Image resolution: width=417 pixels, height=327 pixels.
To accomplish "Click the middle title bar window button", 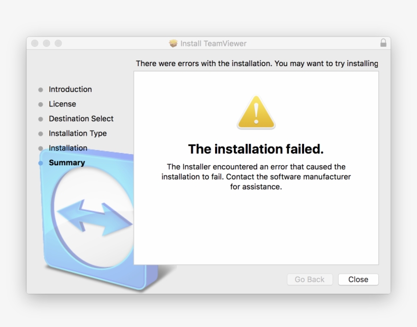I will point(47,43).
